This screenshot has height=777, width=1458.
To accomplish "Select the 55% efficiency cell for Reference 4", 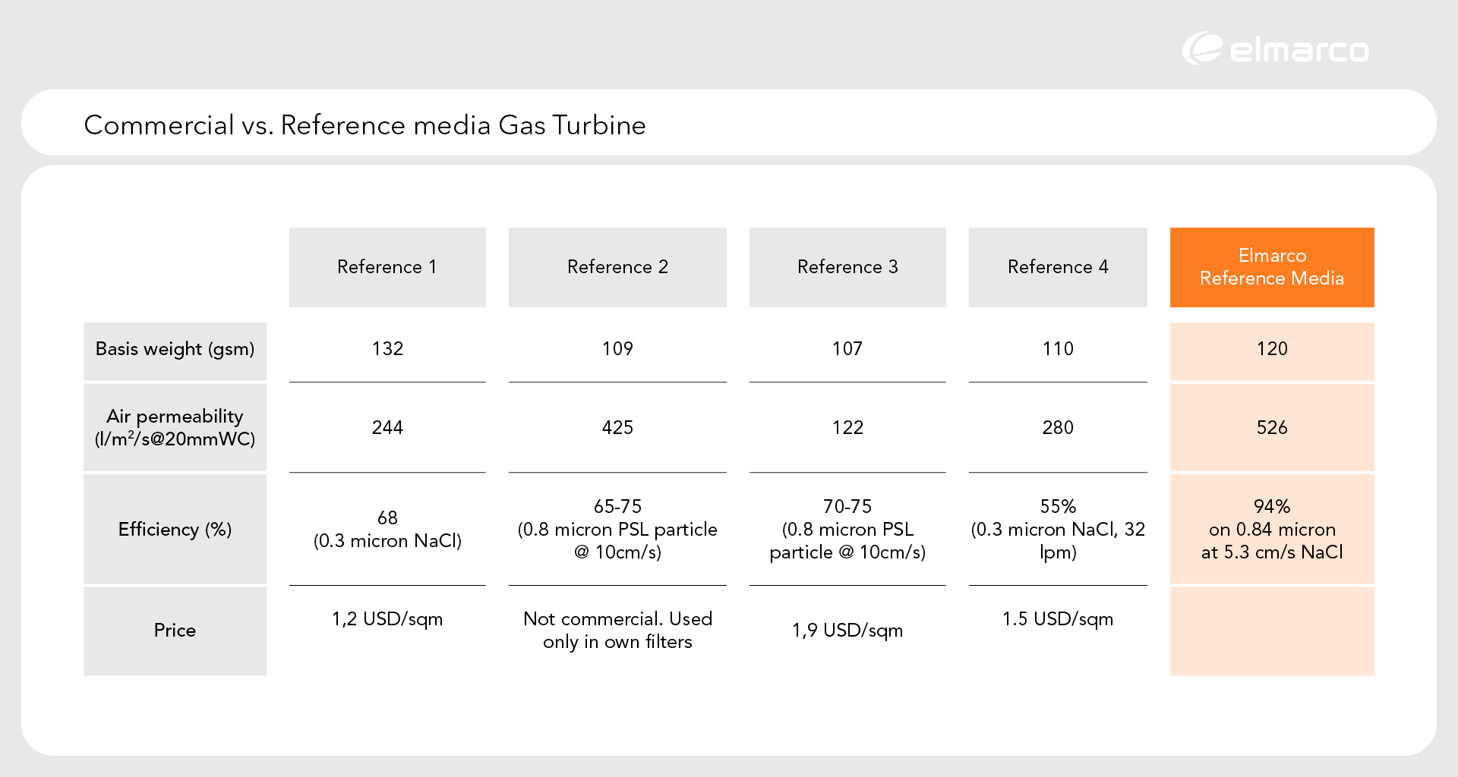I will point(1058,529).
